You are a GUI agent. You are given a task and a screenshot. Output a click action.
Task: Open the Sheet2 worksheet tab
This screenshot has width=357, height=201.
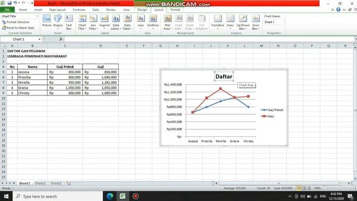40,183
